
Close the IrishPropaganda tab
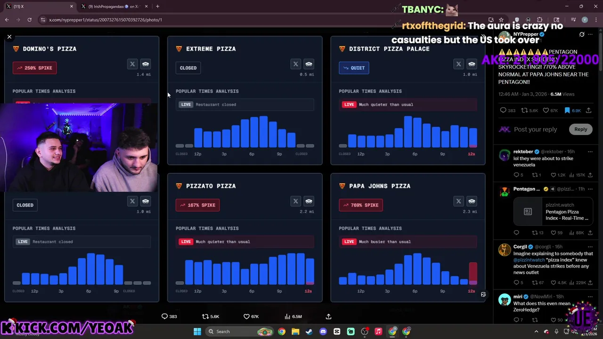point(146,6)
